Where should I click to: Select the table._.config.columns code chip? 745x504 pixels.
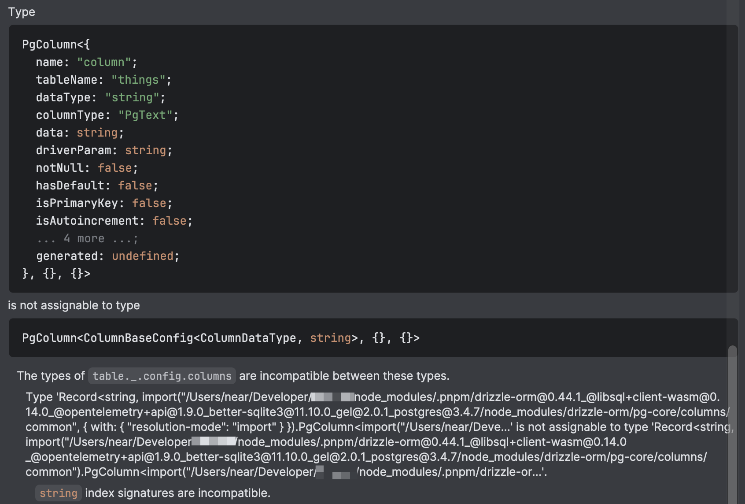(162, 376)
